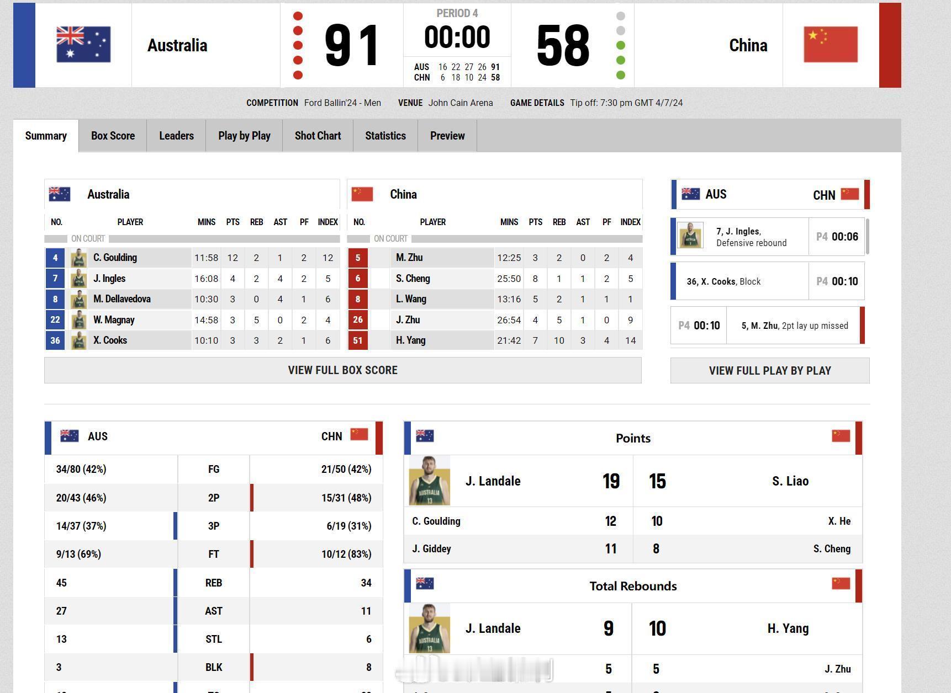Switch to the Box Score tab

113,136
